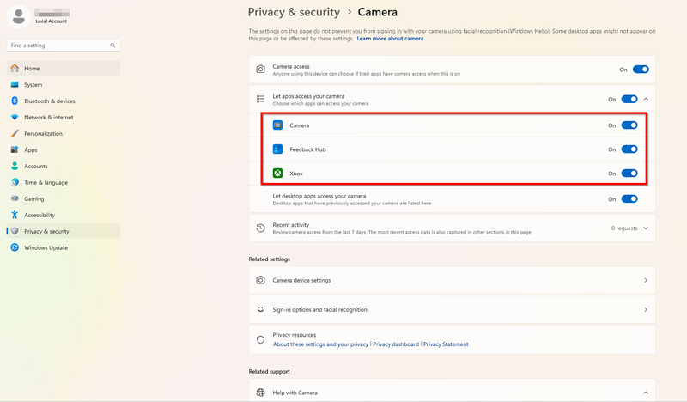This screenshot has height=402, width=687.
Task: Open Camera device settings text
Action: coord(301,280)
